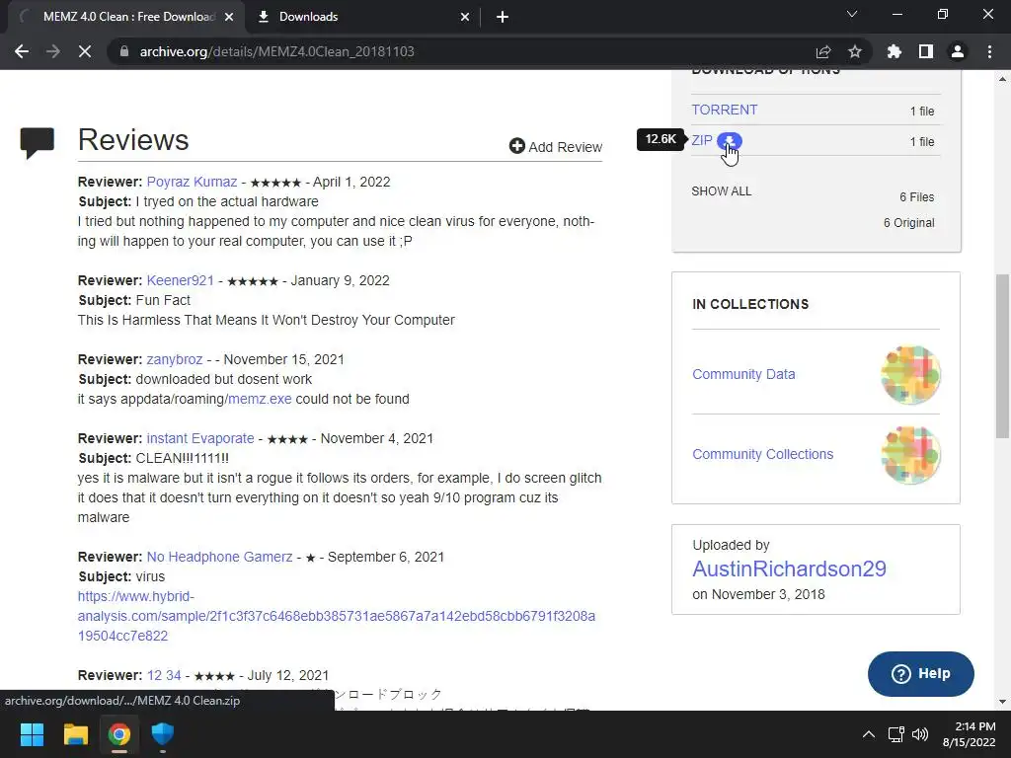Click the reviews speech bubble icon

[37, 142]
